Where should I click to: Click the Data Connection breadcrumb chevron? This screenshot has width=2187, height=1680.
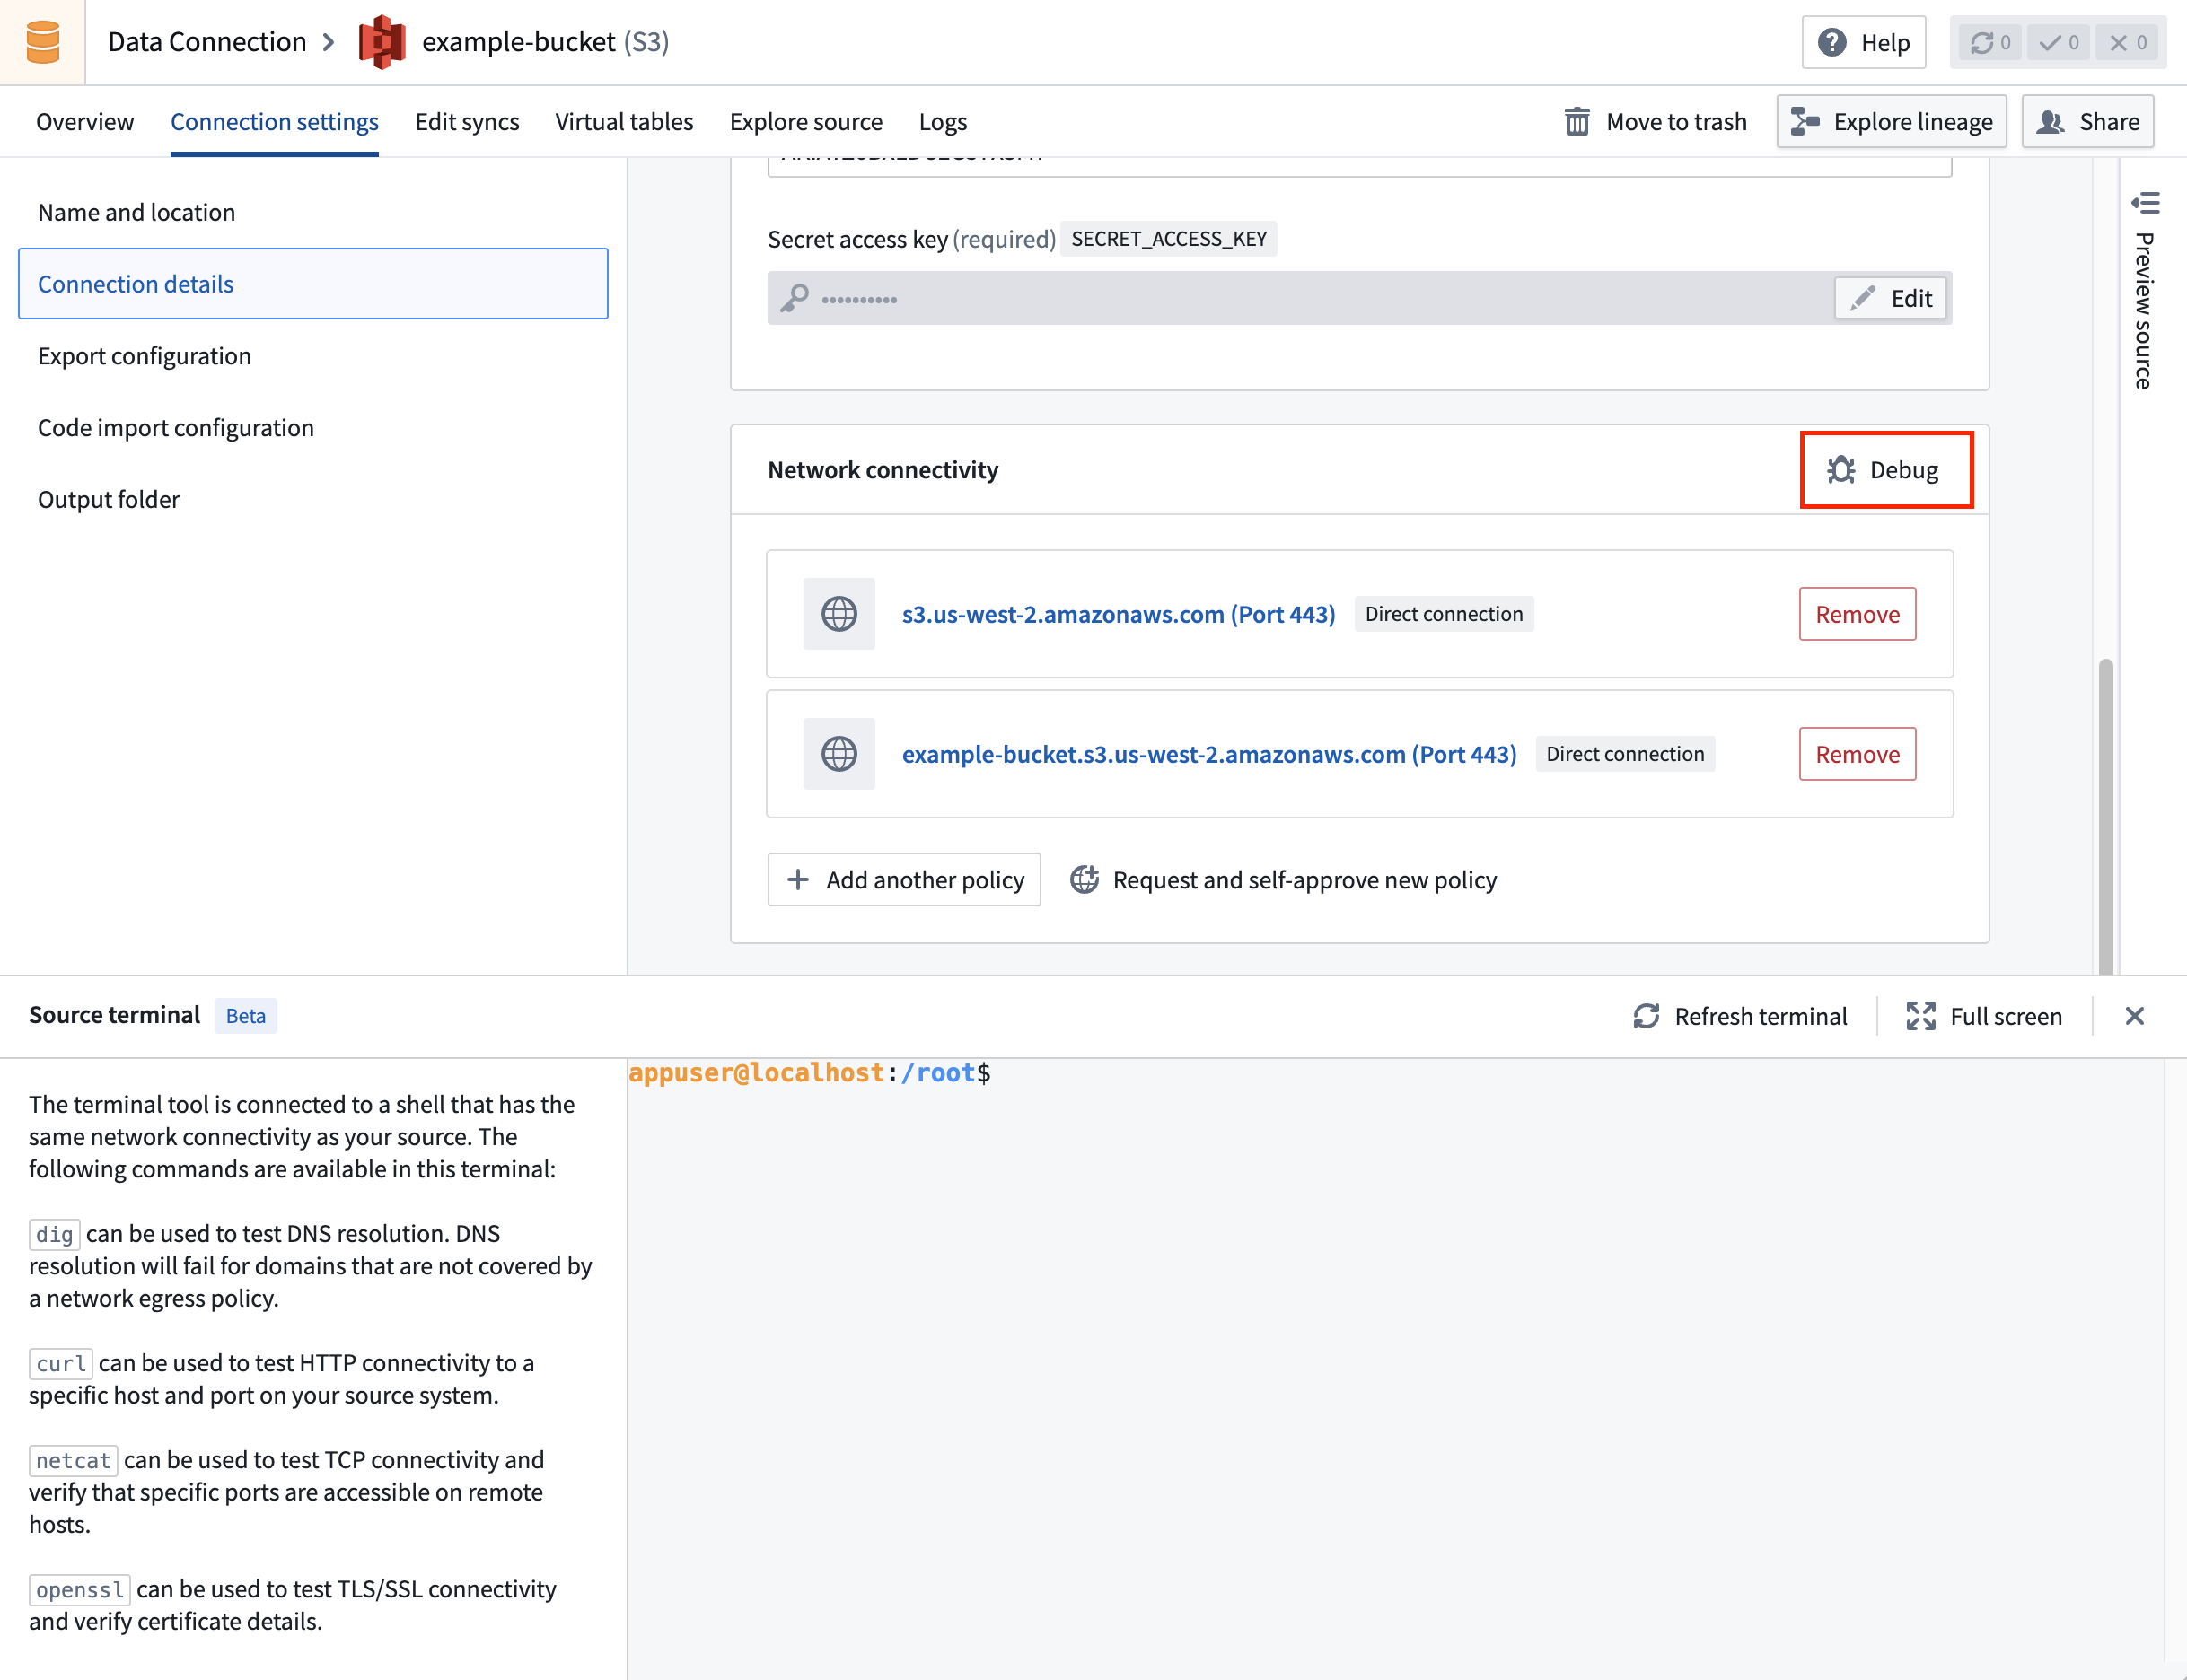click(x=329, y=42)
